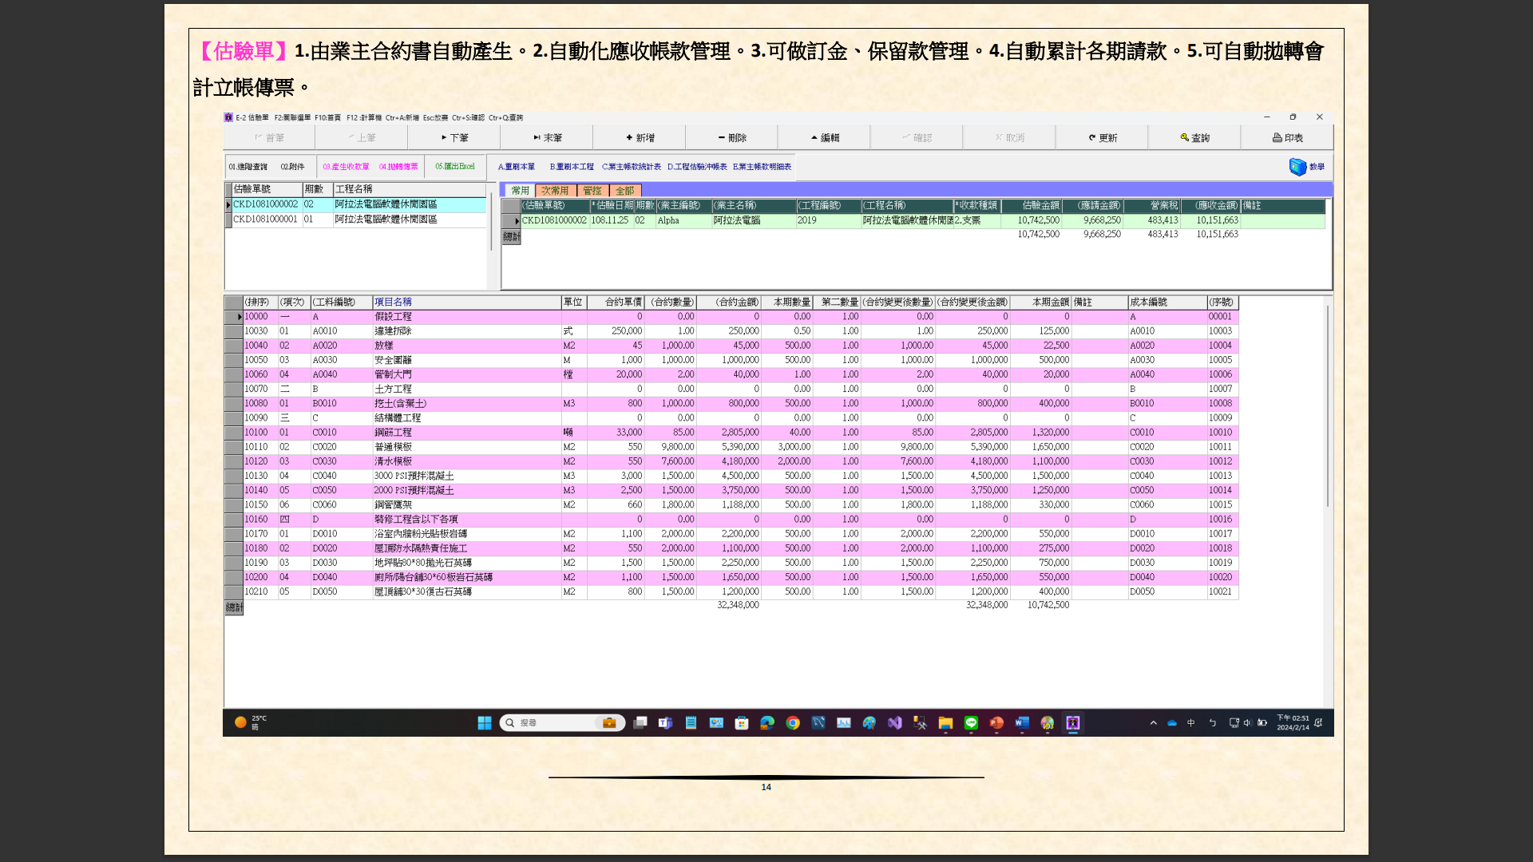The width and height of the screenshot is (1533, 862).
Task: Jump to last record with 末筆
Action: pos(548,138)
